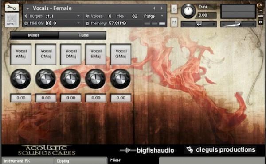
Task: Go to next instrument with right arrow
Action: (162, 8)
